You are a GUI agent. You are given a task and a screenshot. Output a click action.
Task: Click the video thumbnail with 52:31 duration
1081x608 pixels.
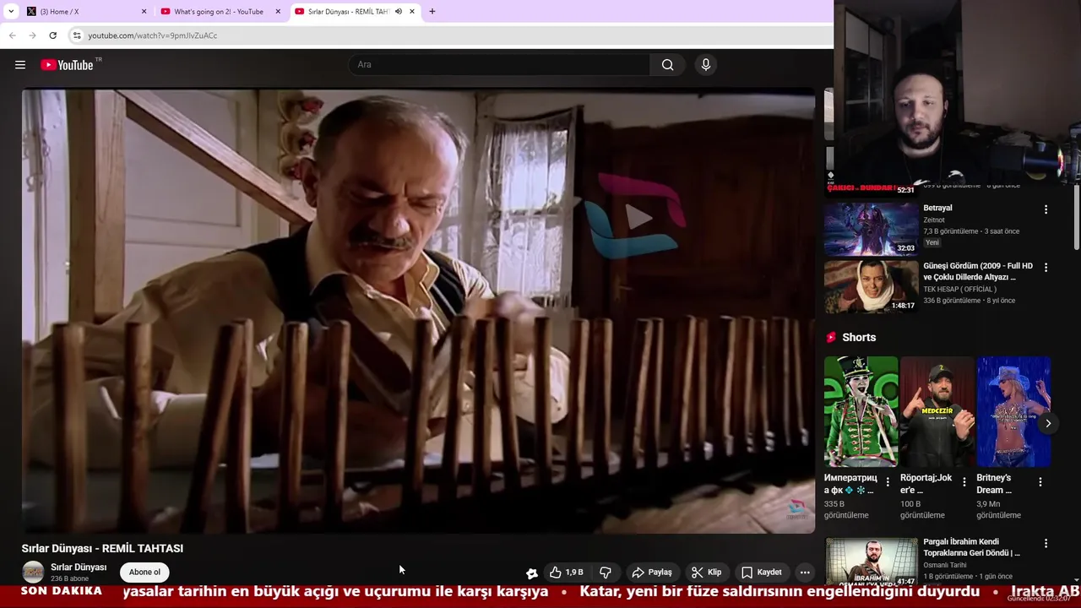pos(871,173)
